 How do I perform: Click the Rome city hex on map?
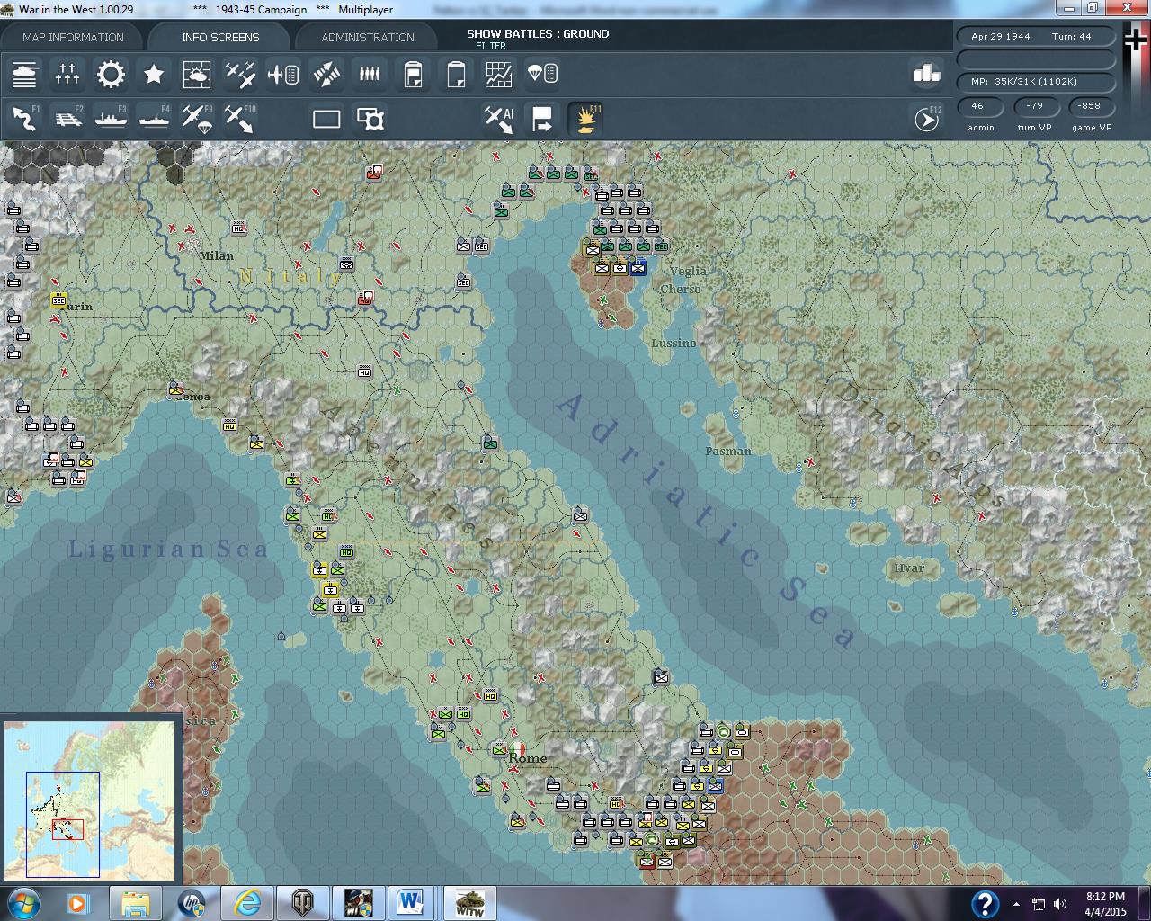[x=516, y=749]
